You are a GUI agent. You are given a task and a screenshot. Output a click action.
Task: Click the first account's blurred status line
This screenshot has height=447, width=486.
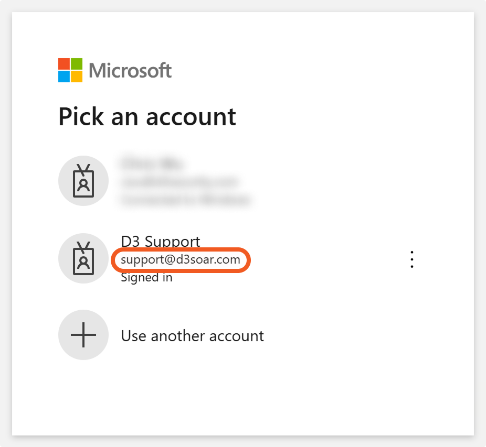186,200
